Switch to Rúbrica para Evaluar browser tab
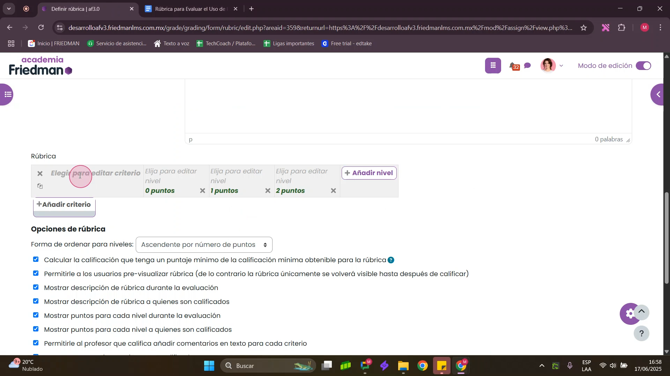670x376 pixels. 190,9
